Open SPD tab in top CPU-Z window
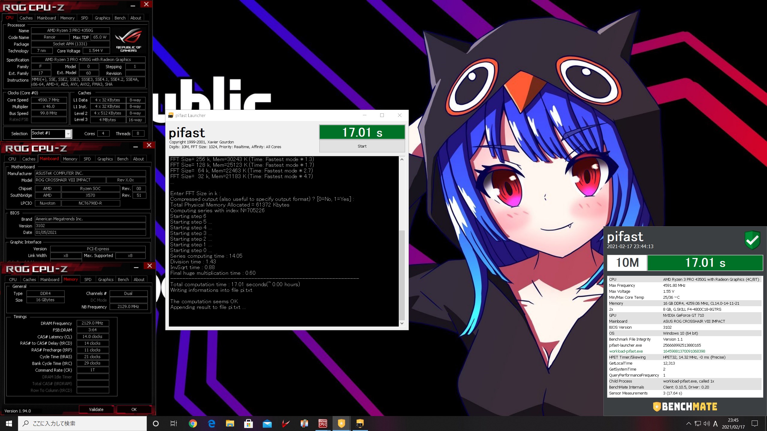The image size is (767, 431). [84, 18]
